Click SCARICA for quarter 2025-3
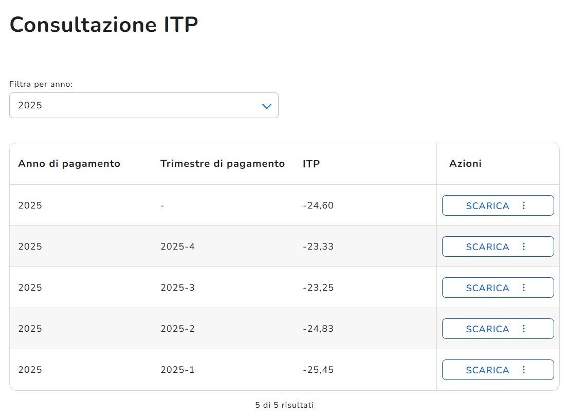Viewport: 568px width, 418px height. coord(487,288)
